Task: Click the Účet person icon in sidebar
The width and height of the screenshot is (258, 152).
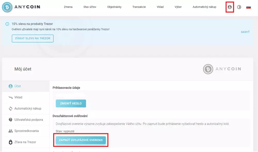Action: 11,86
